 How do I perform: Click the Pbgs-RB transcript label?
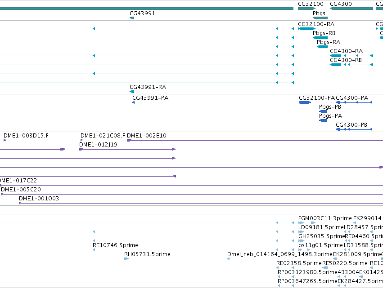324,33
